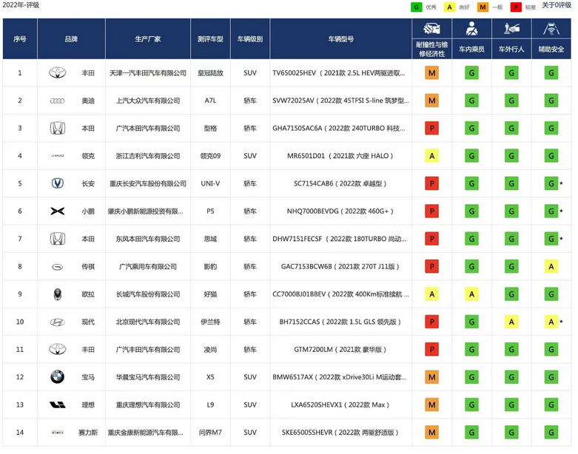Click the 赛力斯 brand name
578x454 pixels.
(88, 433)
